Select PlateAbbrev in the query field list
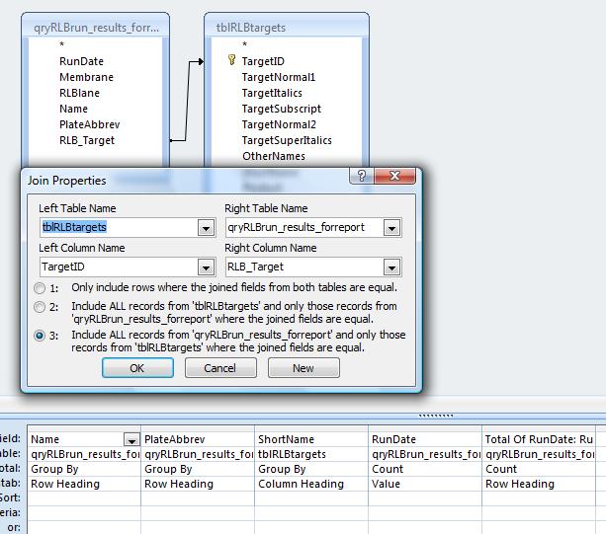The image size is (606, 534). tap(89, 124)
